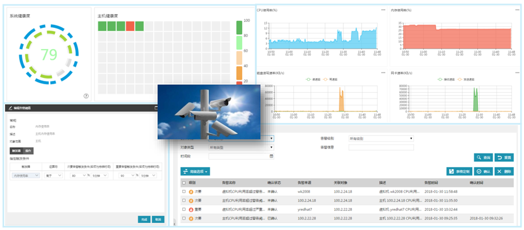Click the 查询 search button

(x=483, y=157)
